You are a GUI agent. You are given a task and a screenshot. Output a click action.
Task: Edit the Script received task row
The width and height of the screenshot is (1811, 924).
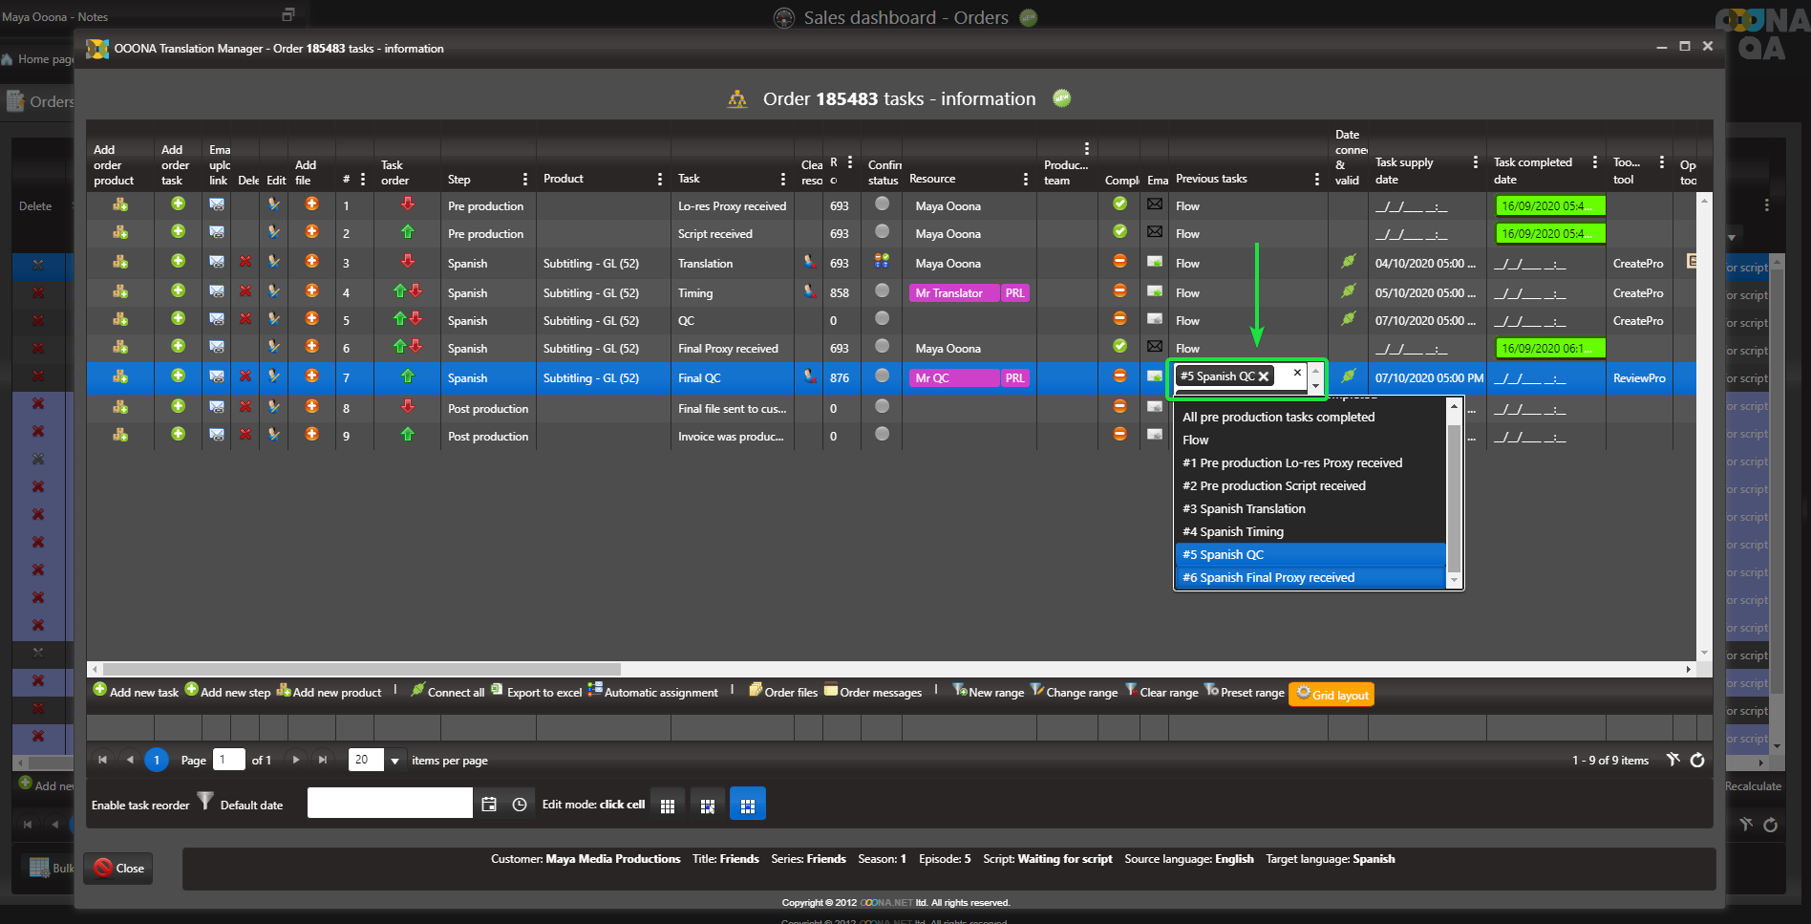[x=274, y=232]
